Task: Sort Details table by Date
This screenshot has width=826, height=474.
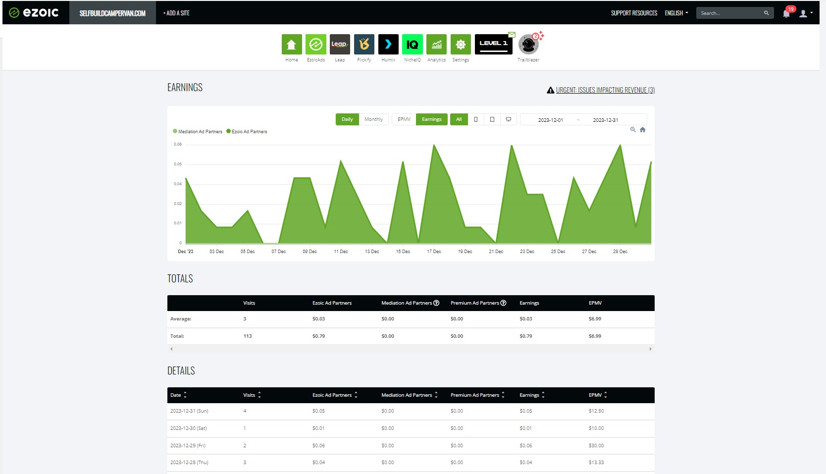Action: pos(178,395)
